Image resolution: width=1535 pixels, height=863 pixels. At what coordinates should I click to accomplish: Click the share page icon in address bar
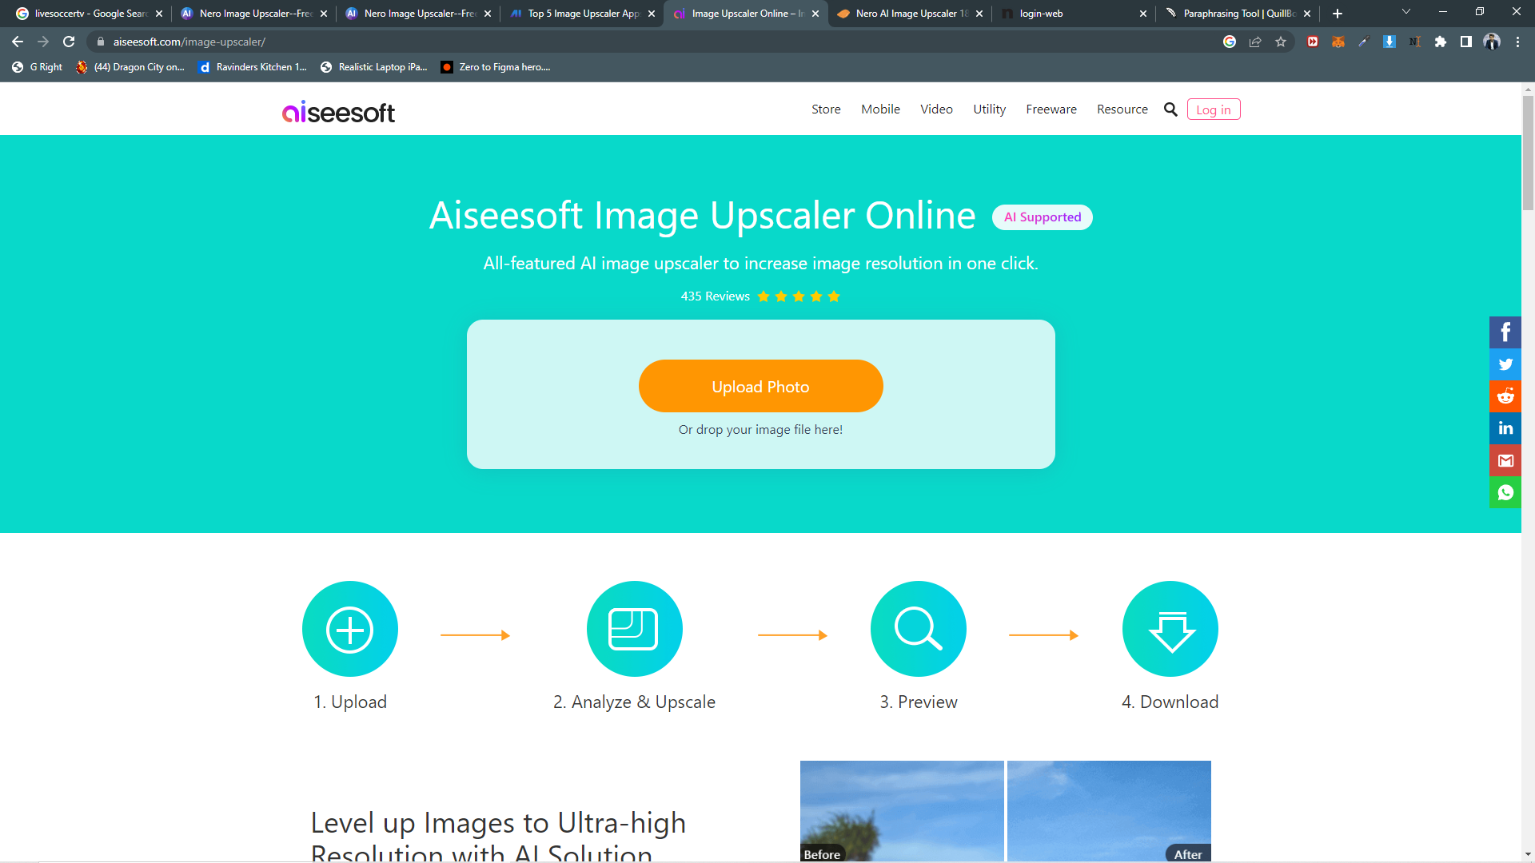pyautogui.click(x=1255, y=42)
